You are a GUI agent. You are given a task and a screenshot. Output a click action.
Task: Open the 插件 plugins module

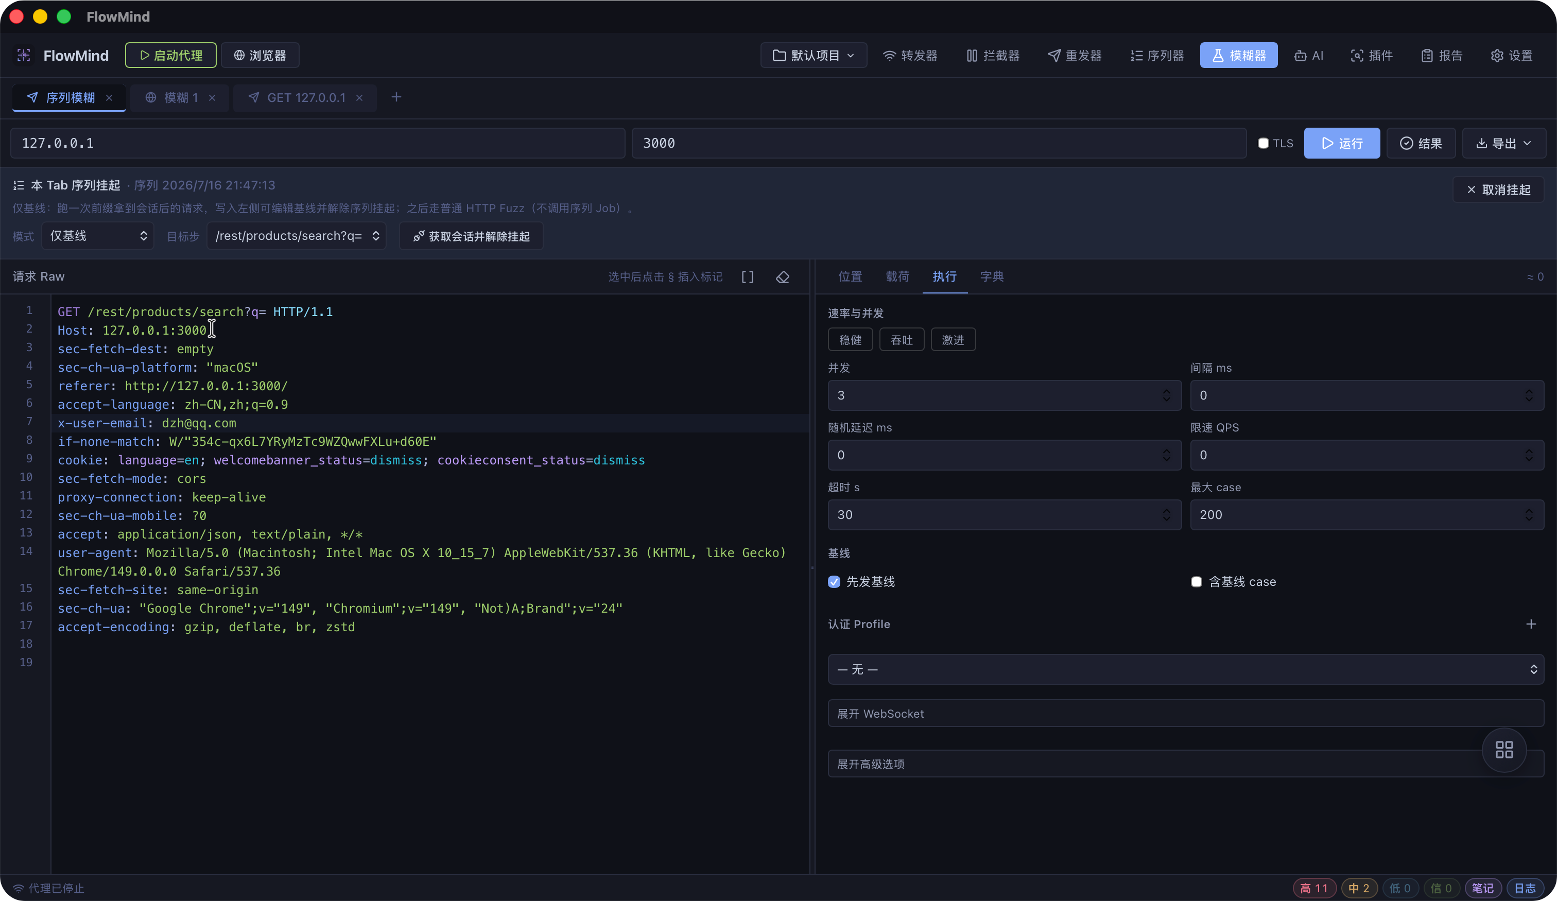tap(1372, 56)
